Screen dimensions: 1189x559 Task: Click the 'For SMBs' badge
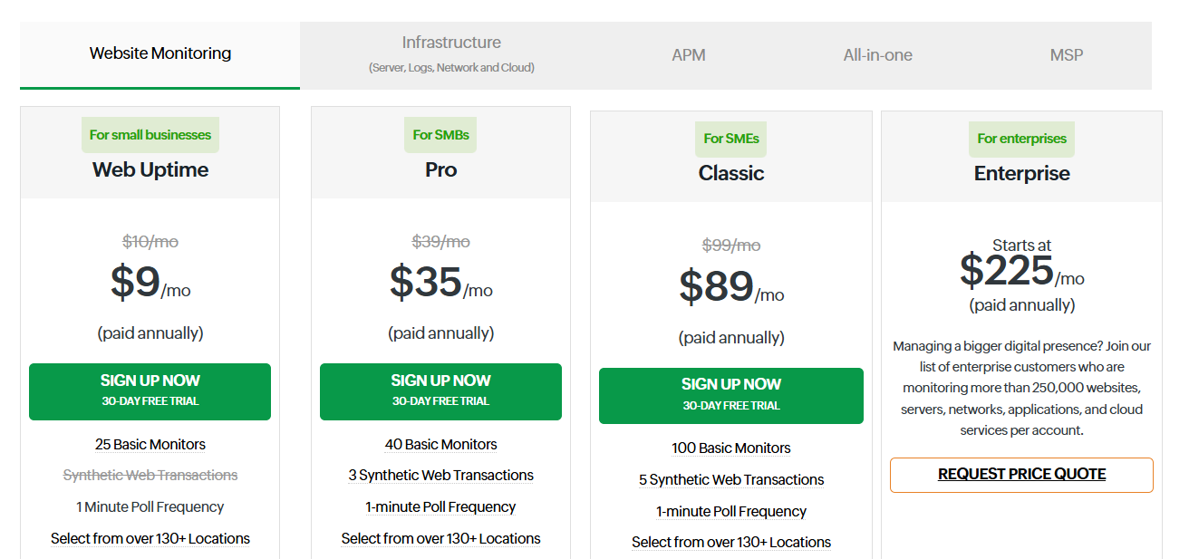point(441,135)
